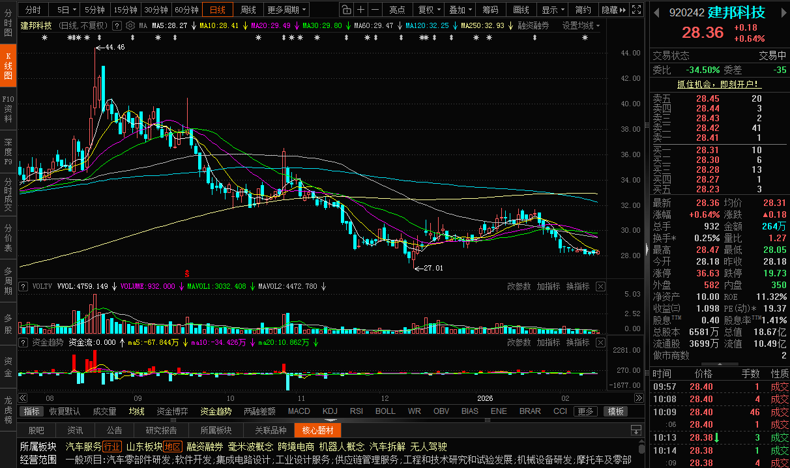Toggle 模板 template button

coord(616,411)
